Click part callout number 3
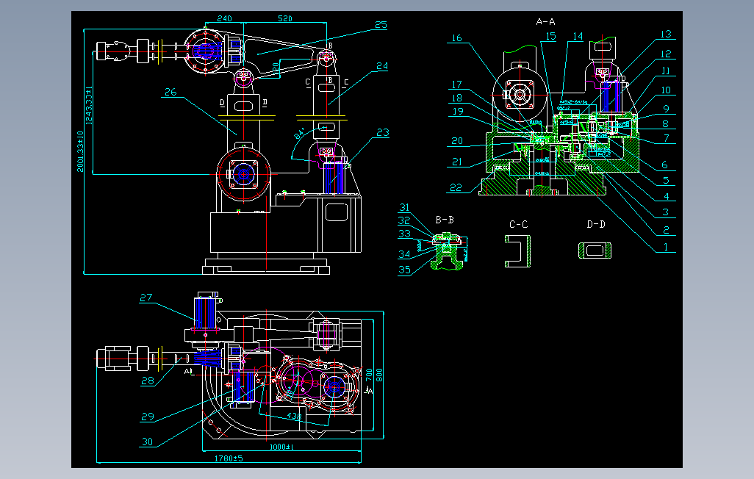Image resolution: width=754 pixels, height=479 pixels. pos(666,212)
